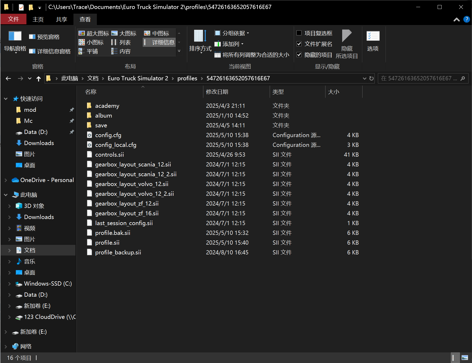Open folder options (选项)
The width and height of the screenshot is (472, 363).
373,41
